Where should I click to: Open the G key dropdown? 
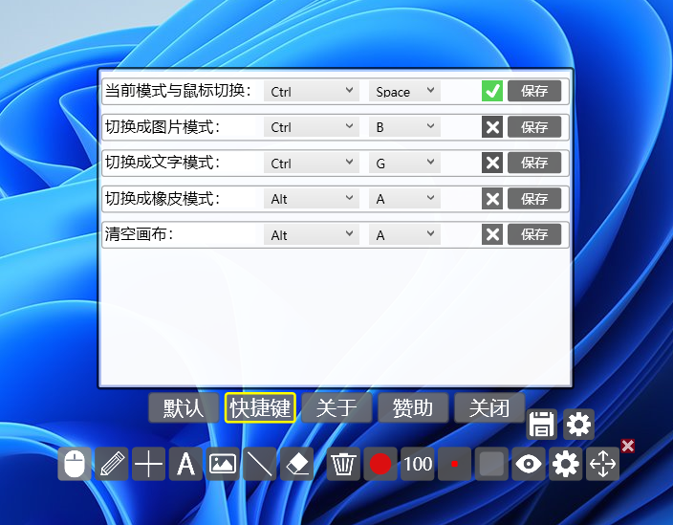point(404,163)
